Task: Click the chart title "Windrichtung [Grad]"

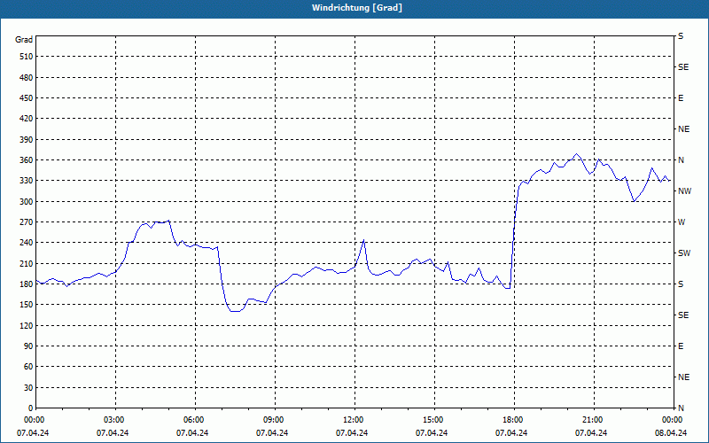Action: coord(357,8)
